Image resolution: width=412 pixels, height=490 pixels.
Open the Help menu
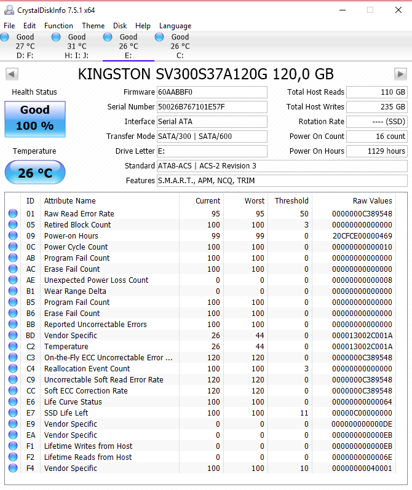tap(143, 26)
